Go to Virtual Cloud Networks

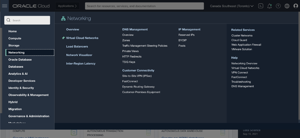click(82, 38)
